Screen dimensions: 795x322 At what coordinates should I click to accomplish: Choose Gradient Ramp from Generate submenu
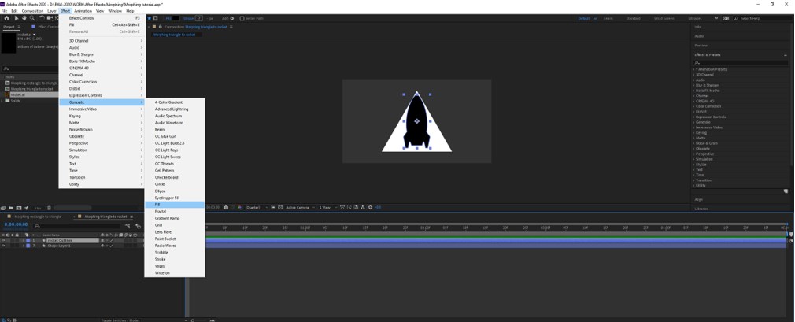click(x=175, y=218)
